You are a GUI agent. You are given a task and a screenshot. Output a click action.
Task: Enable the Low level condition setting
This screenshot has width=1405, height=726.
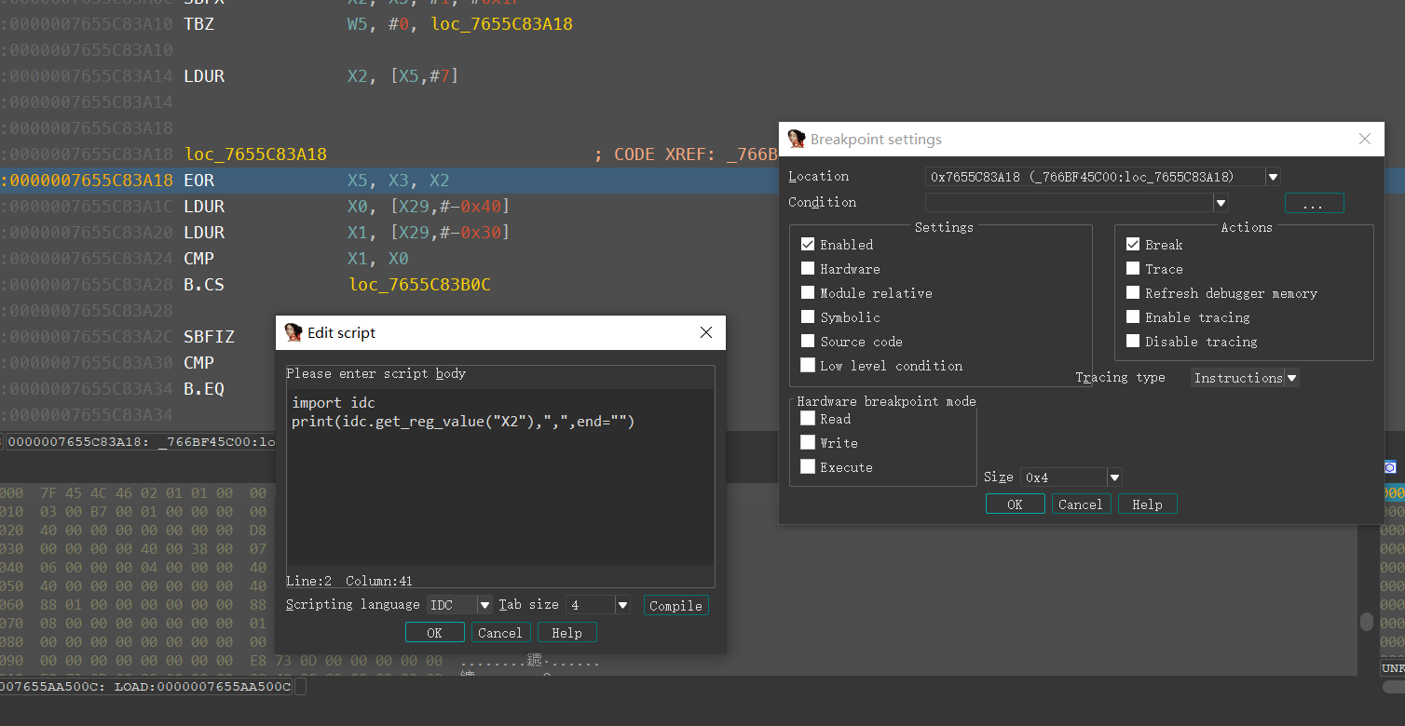click(x=808, y=365)
